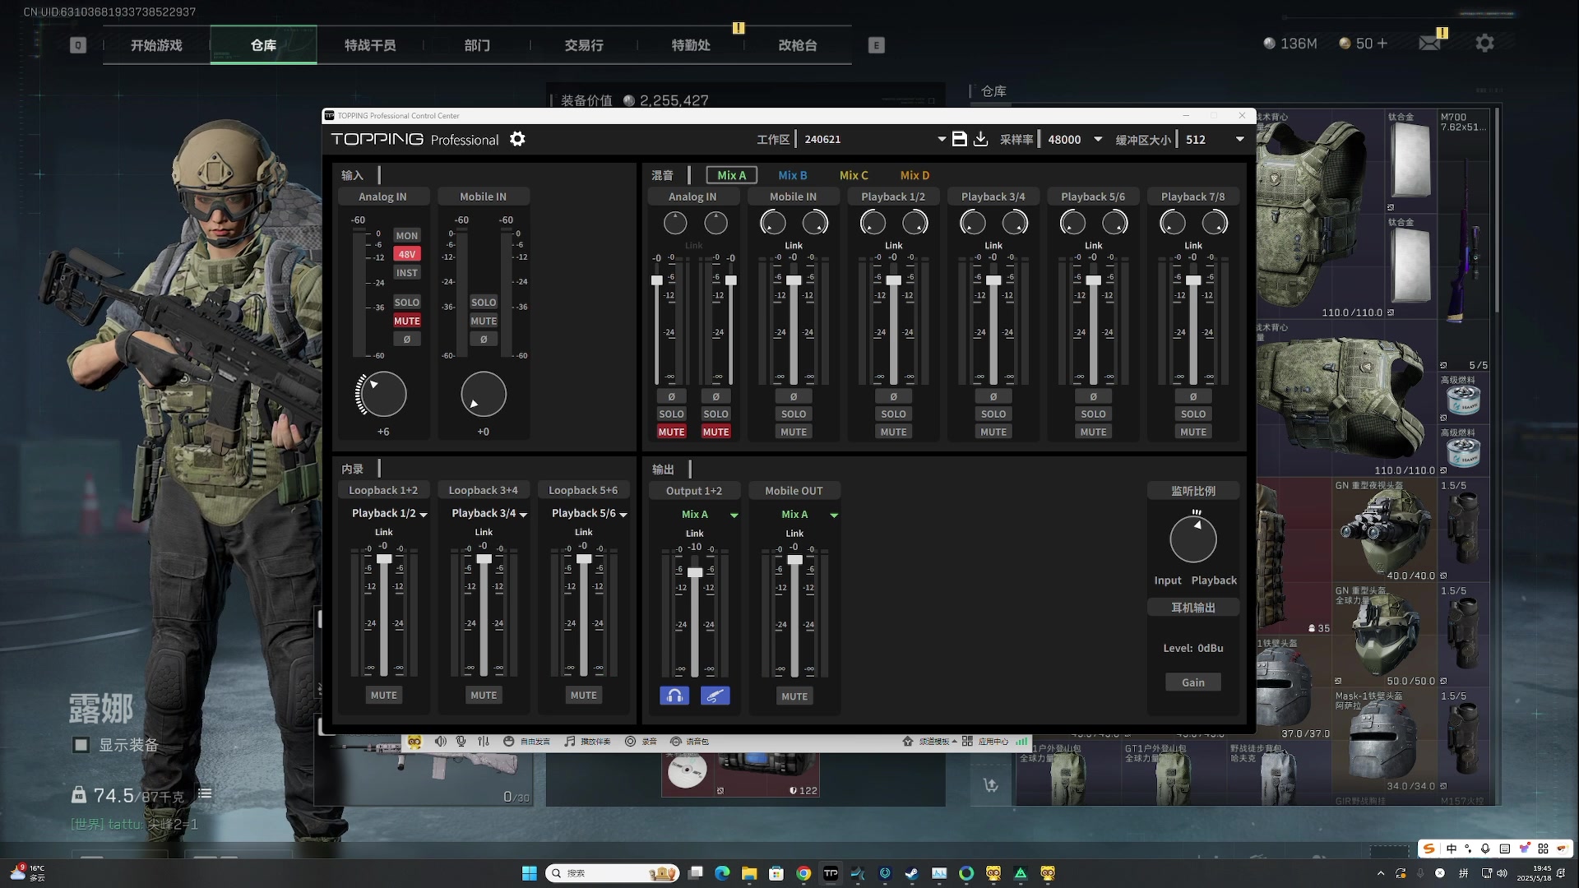Click phase icon on Playback 1/2 mixer
This screenshot has width=1579, height=888.
[x=893, y=396]
